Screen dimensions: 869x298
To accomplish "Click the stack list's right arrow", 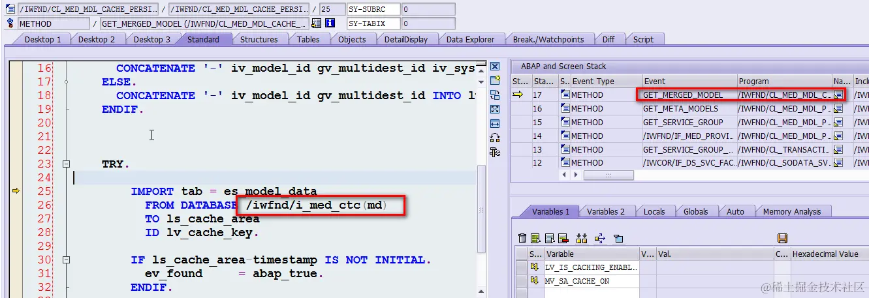I will (576, 175).
